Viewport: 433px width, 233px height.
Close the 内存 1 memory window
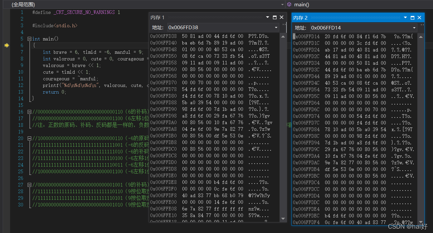tap(282, 18)
